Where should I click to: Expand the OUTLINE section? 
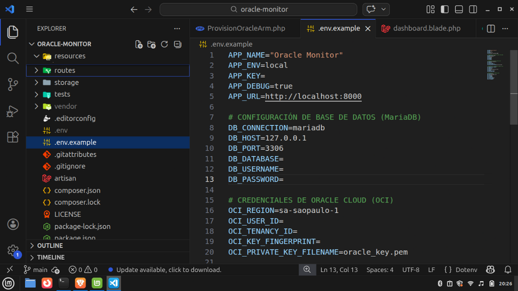tap(50, 245)
